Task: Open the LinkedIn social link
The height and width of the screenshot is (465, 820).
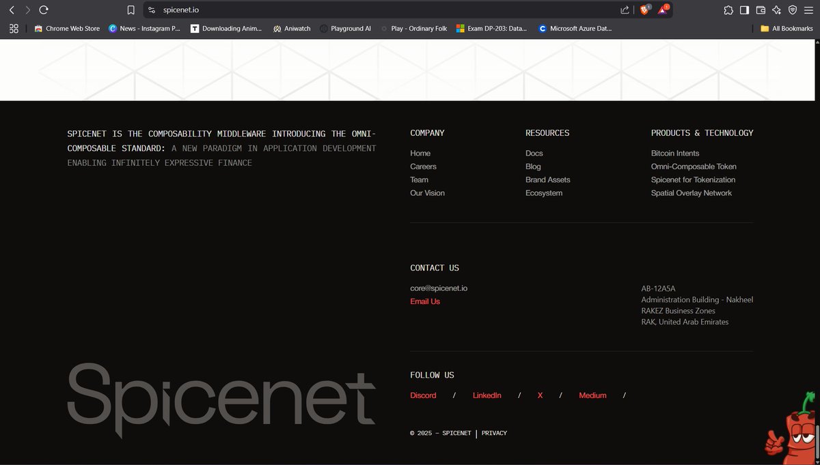Action: (x=487, y=395)
